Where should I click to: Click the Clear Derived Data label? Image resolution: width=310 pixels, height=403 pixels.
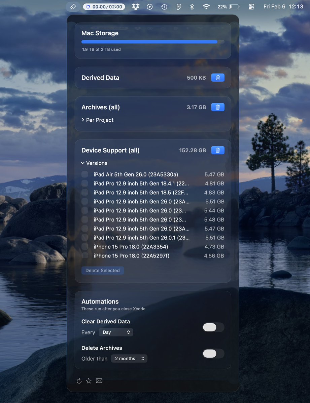tap(106, 322)
